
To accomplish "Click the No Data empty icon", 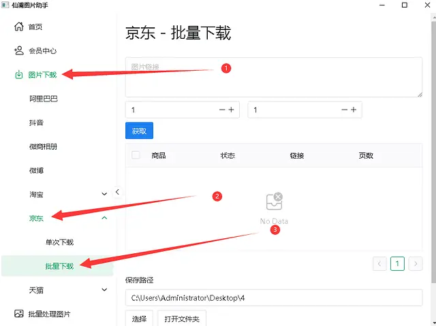I will 274,201.
